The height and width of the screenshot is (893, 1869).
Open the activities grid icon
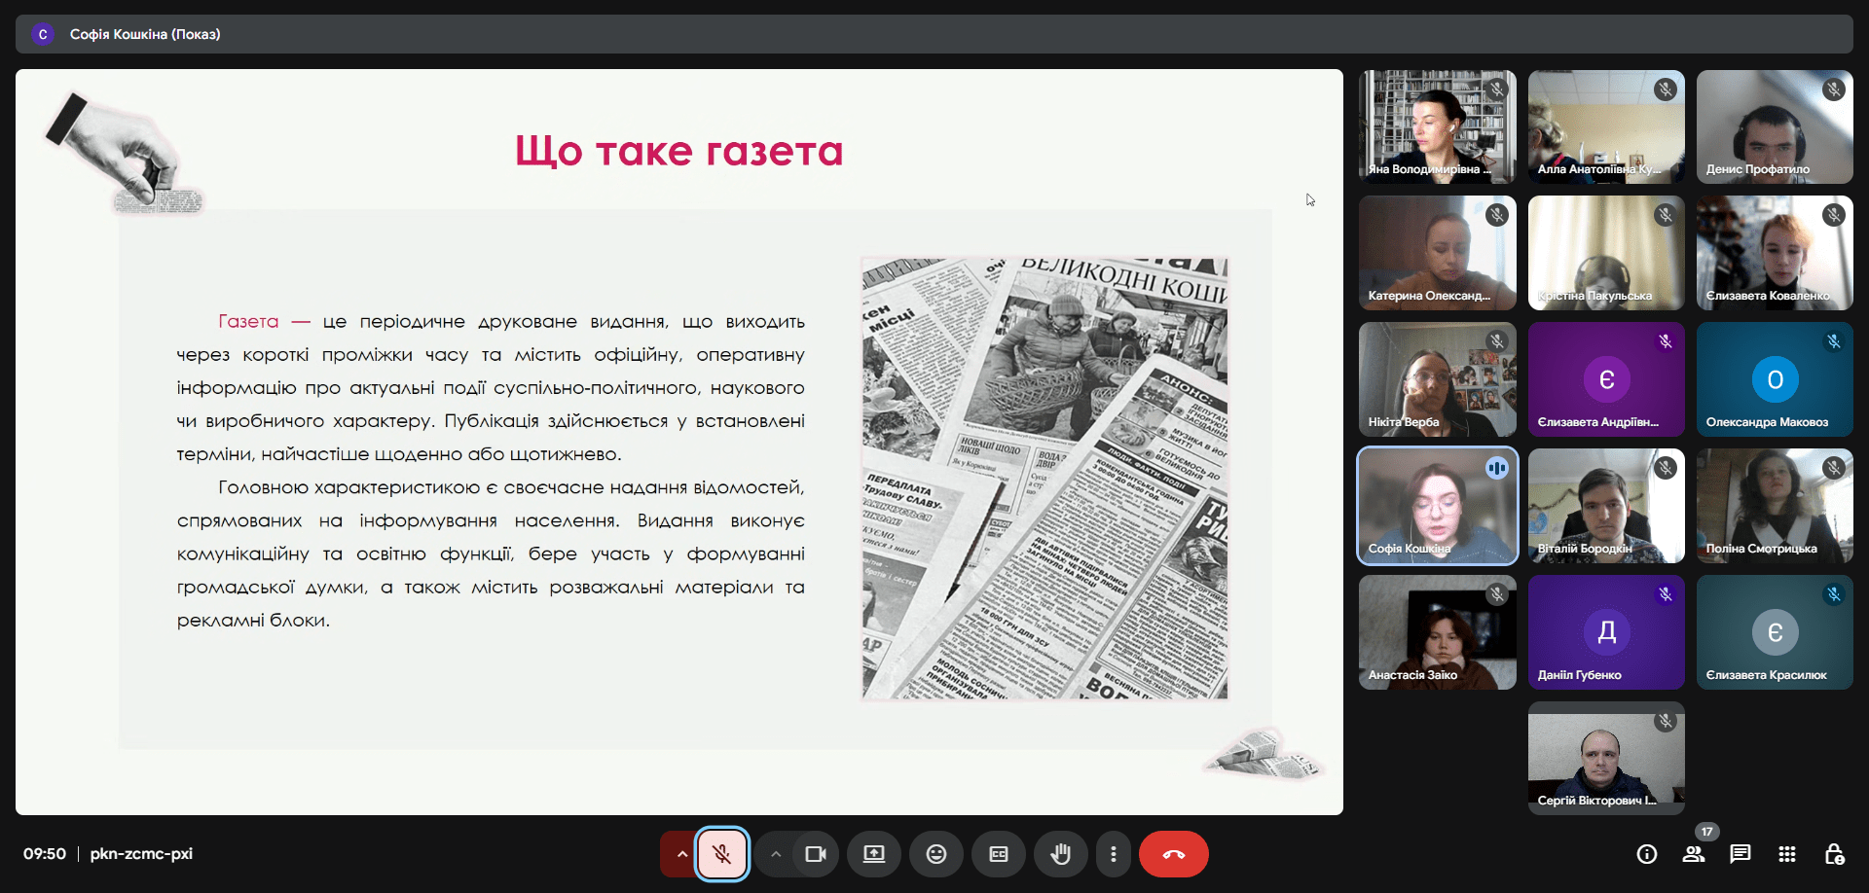click(x=1786, y=854)
